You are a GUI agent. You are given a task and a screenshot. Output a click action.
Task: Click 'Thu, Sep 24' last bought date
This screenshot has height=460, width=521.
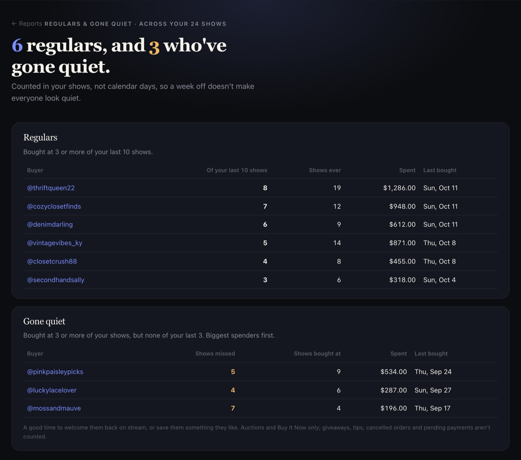coord(433,372)
